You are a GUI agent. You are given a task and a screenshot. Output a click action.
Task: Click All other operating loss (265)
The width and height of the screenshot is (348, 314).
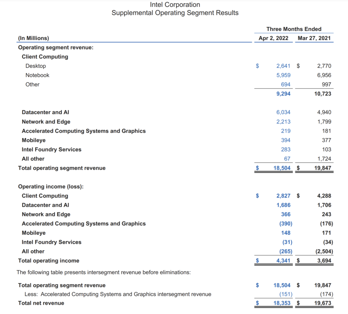(285, 252)
